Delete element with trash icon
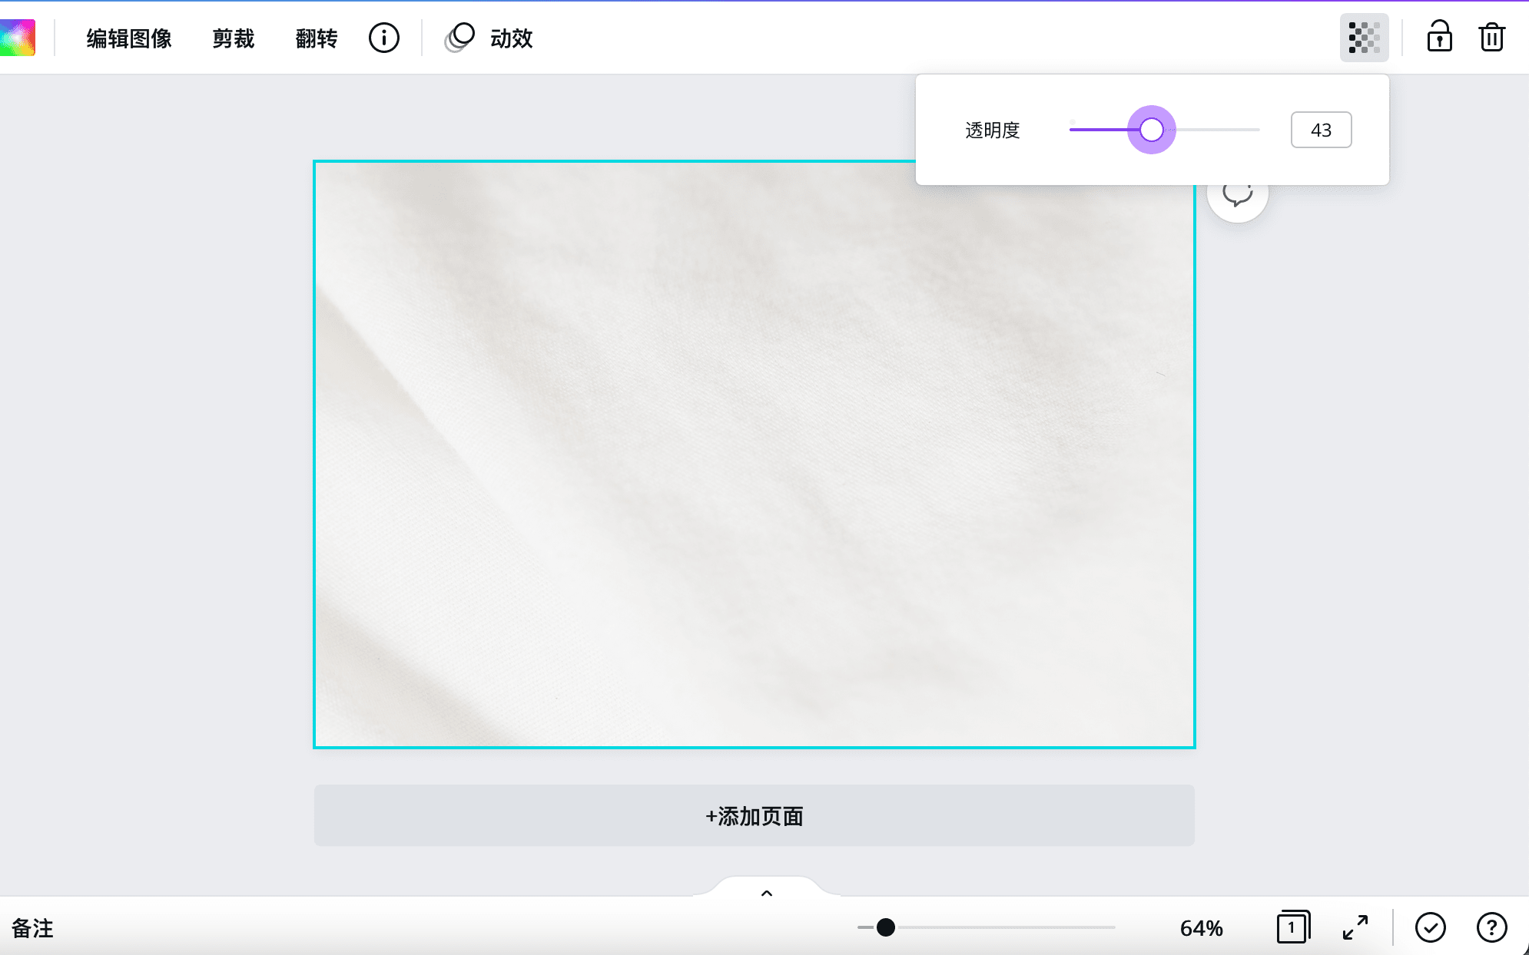Image resolution: width=1529 pixels, height=955 pixels. 1491,38
